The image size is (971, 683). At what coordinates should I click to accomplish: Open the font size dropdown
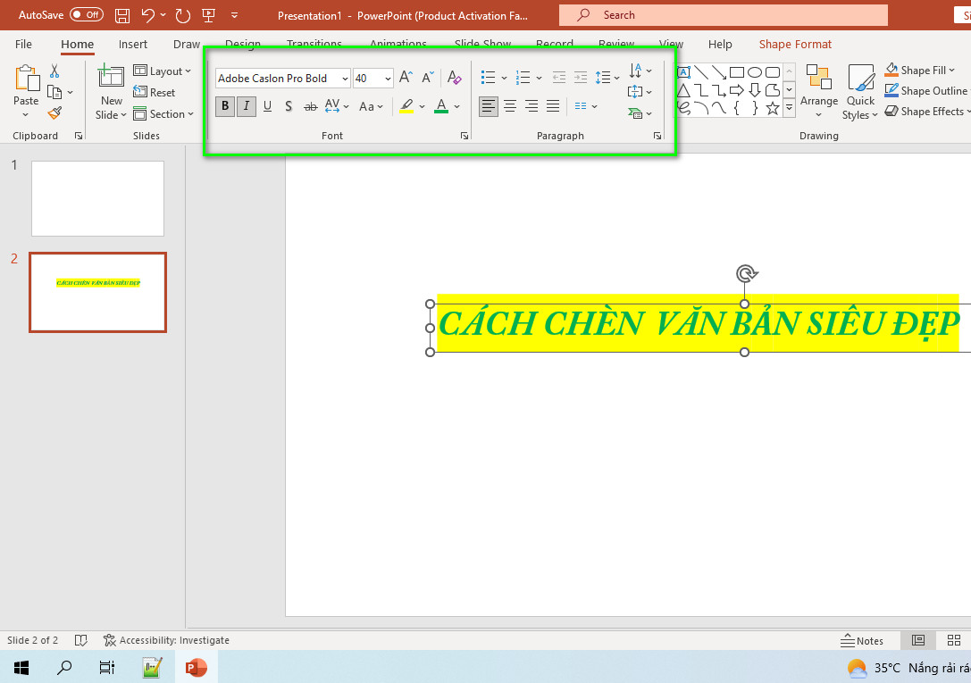click(x=388, y=79)
